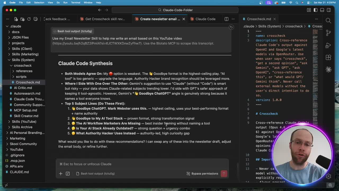Viewport: 339px width, 191px height.
Task: Open the Run and Debug view
Action: [x=328, y=45]
